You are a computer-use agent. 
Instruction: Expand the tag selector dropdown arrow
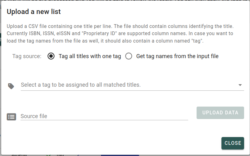point(240,85)
